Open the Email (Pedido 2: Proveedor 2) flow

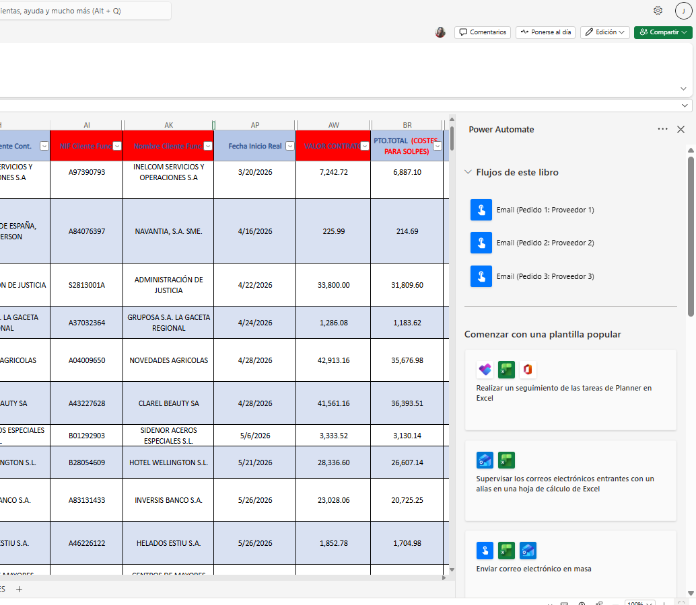(x=545, y=243)
